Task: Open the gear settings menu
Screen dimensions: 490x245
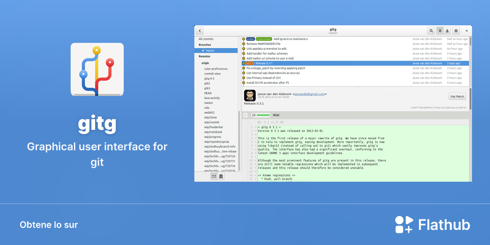Action: pyautogui.click(x=456, y=31)
